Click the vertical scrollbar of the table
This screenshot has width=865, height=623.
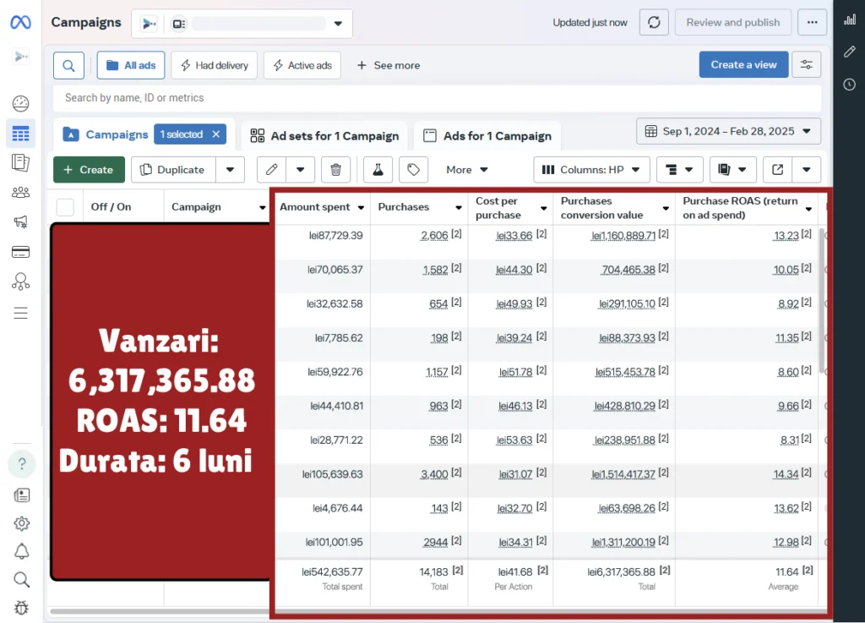[821, 301]
